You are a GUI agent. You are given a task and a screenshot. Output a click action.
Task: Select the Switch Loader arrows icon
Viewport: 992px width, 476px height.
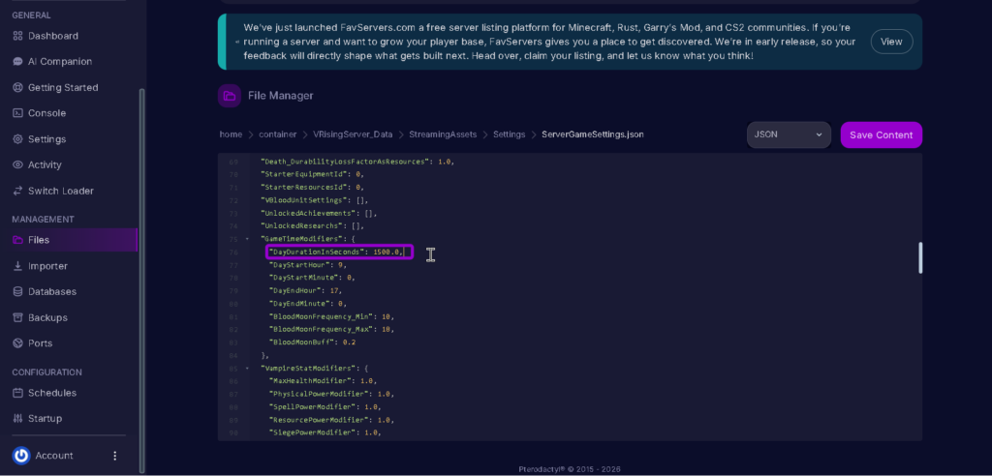coord(17,191)
